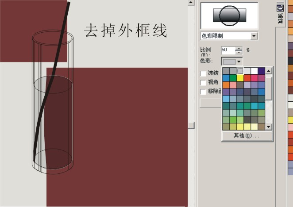Decrease the 比例 rate with down stepper
The width and height of the screenshot is (293, 207).
click(x=239, y=53)
